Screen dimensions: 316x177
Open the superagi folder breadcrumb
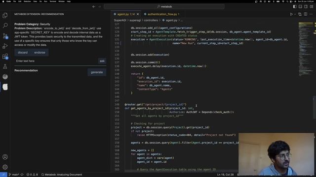click(135, 20)
